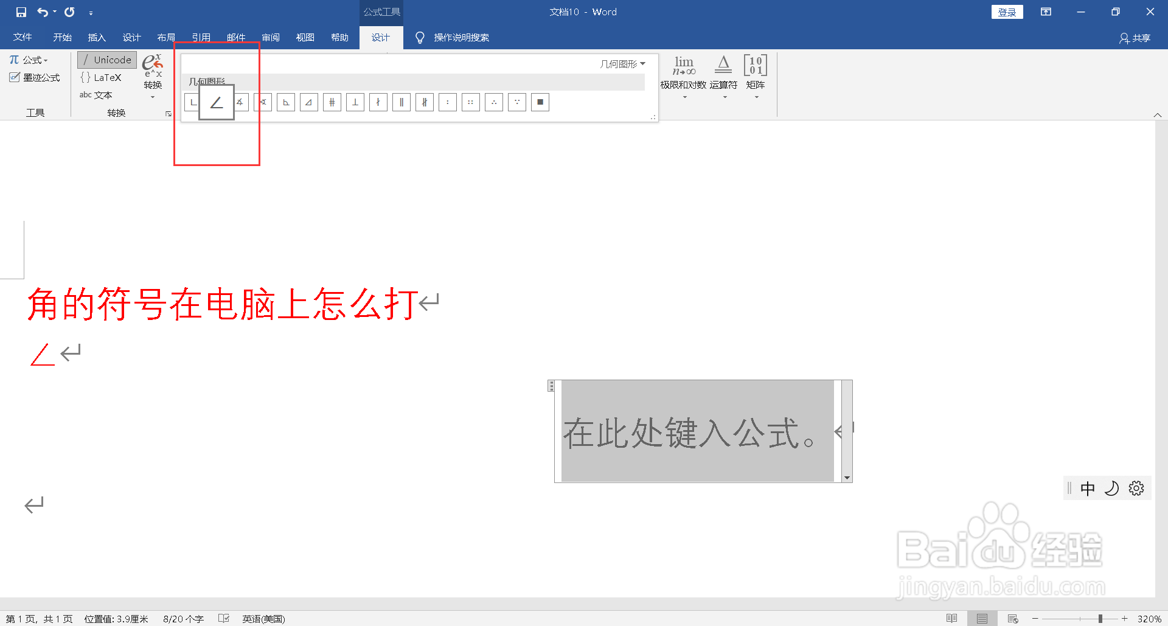Click 墨迹公式 ink equation button
The height and width of the screenshot is (626, 1168).
pyautogui.click(x=35, y=77)
